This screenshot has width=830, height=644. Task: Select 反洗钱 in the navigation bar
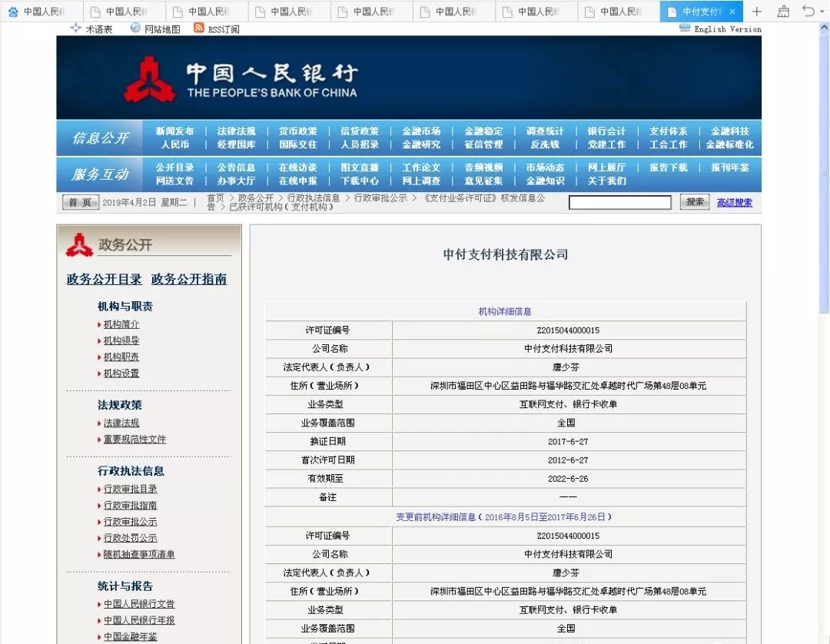[545, 144]
